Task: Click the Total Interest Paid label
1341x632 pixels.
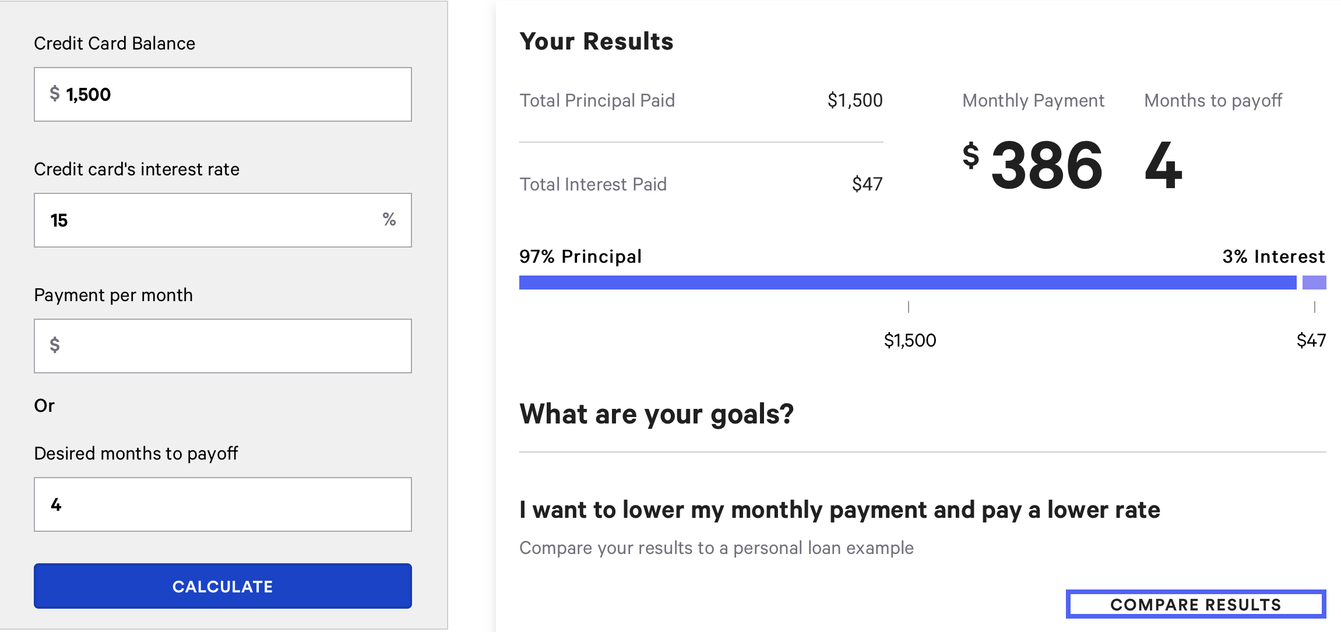Action: coord(593,184)
